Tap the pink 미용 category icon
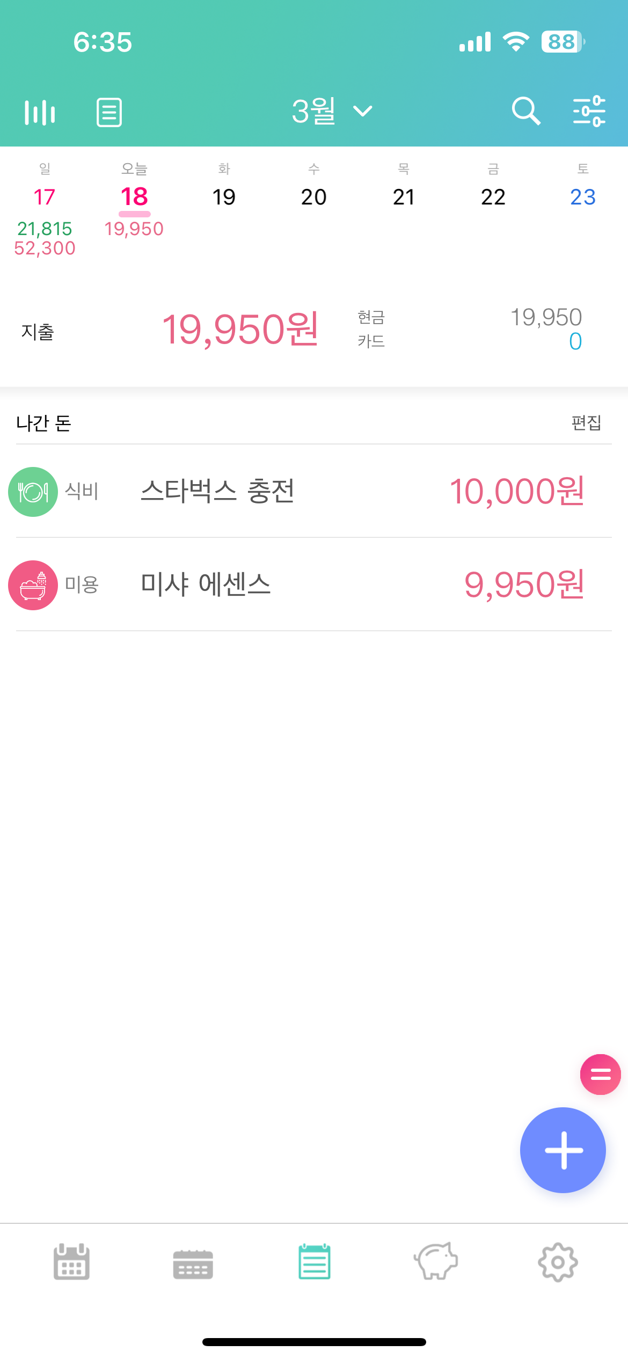The image size is (628, 1359). click(33, 585)
